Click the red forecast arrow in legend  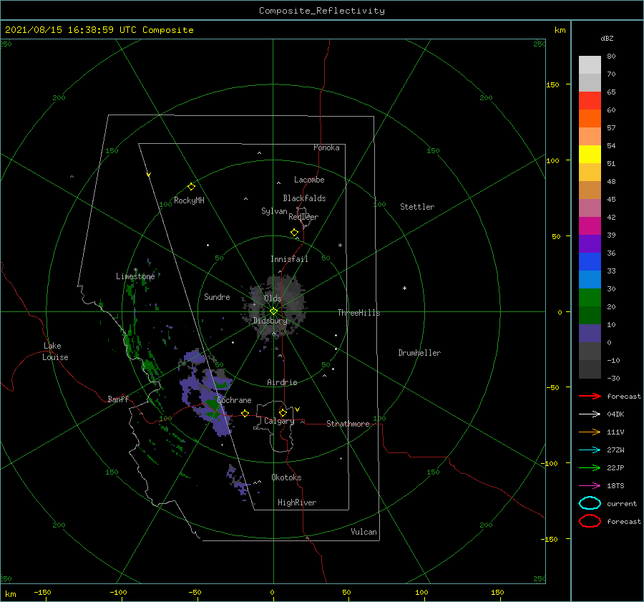590,396
